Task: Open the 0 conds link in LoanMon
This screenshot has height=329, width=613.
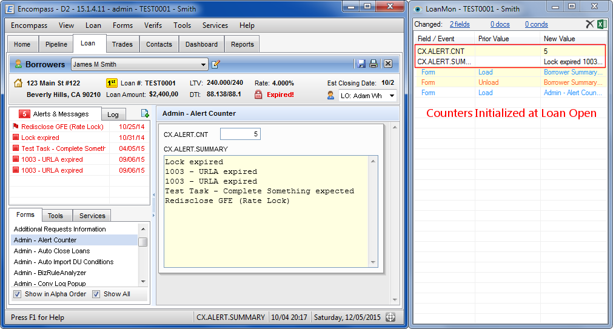Action: tap(537, 24)
